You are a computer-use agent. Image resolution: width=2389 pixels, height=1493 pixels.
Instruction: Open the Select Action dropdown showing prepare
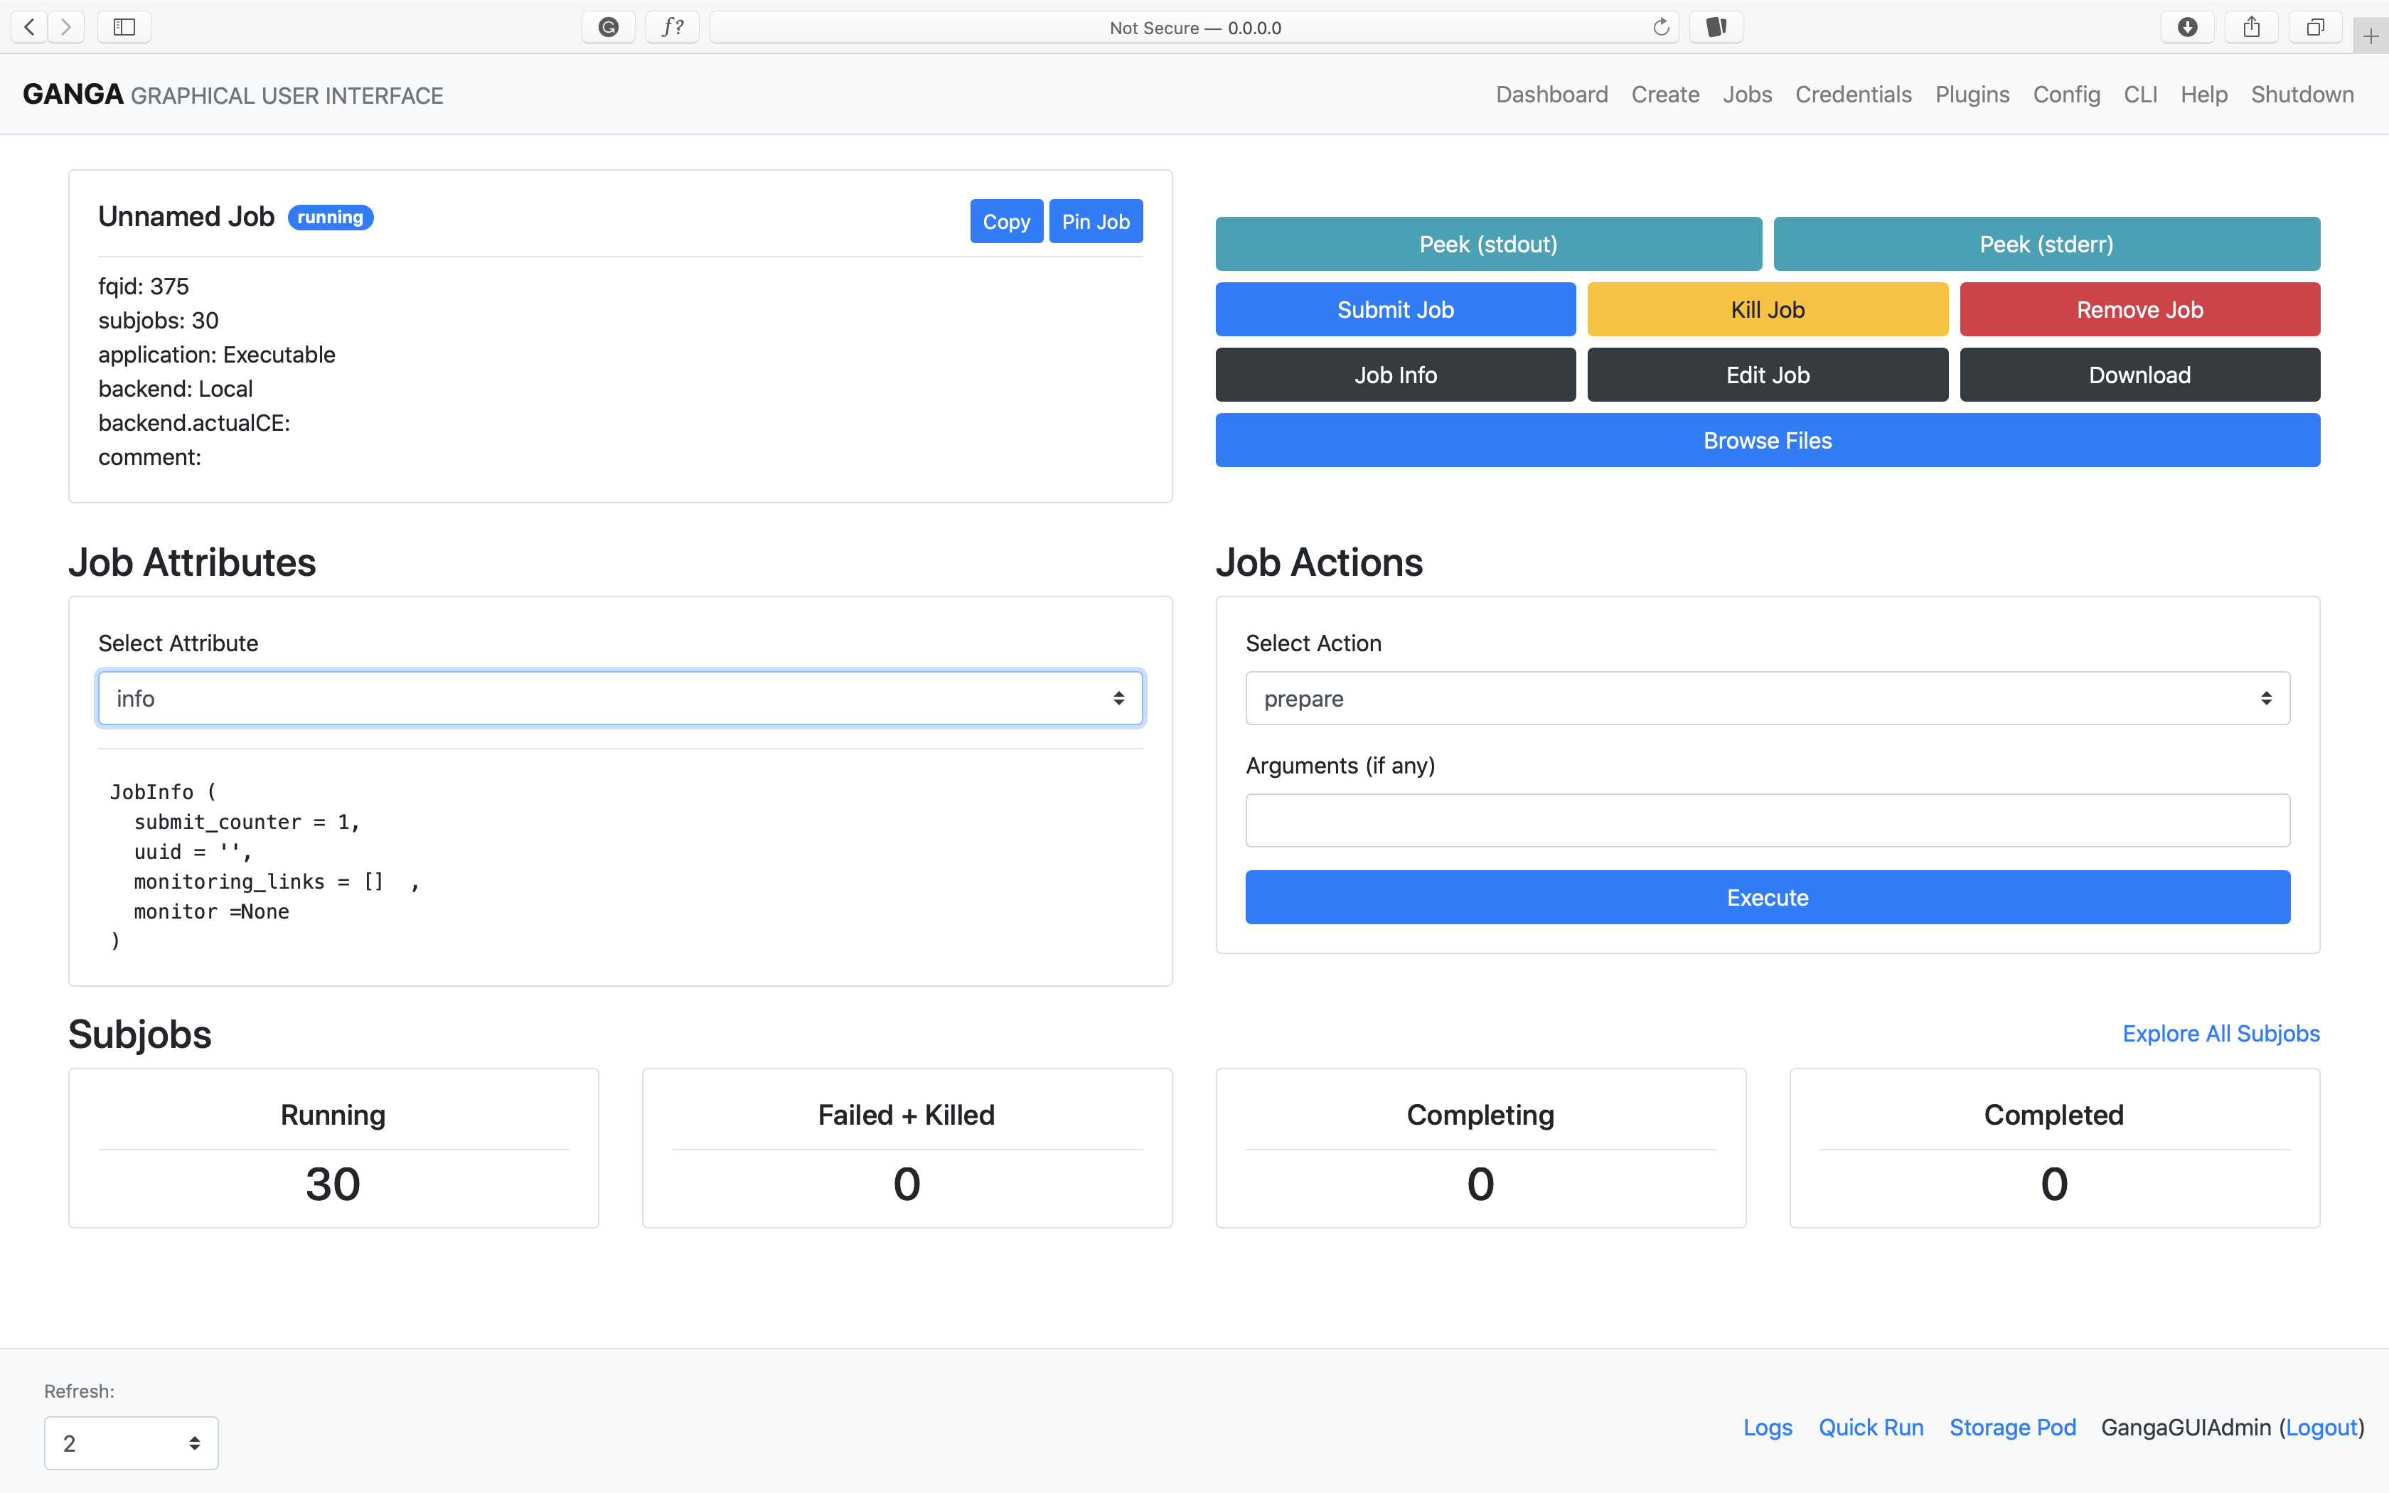click(1767, 698)
